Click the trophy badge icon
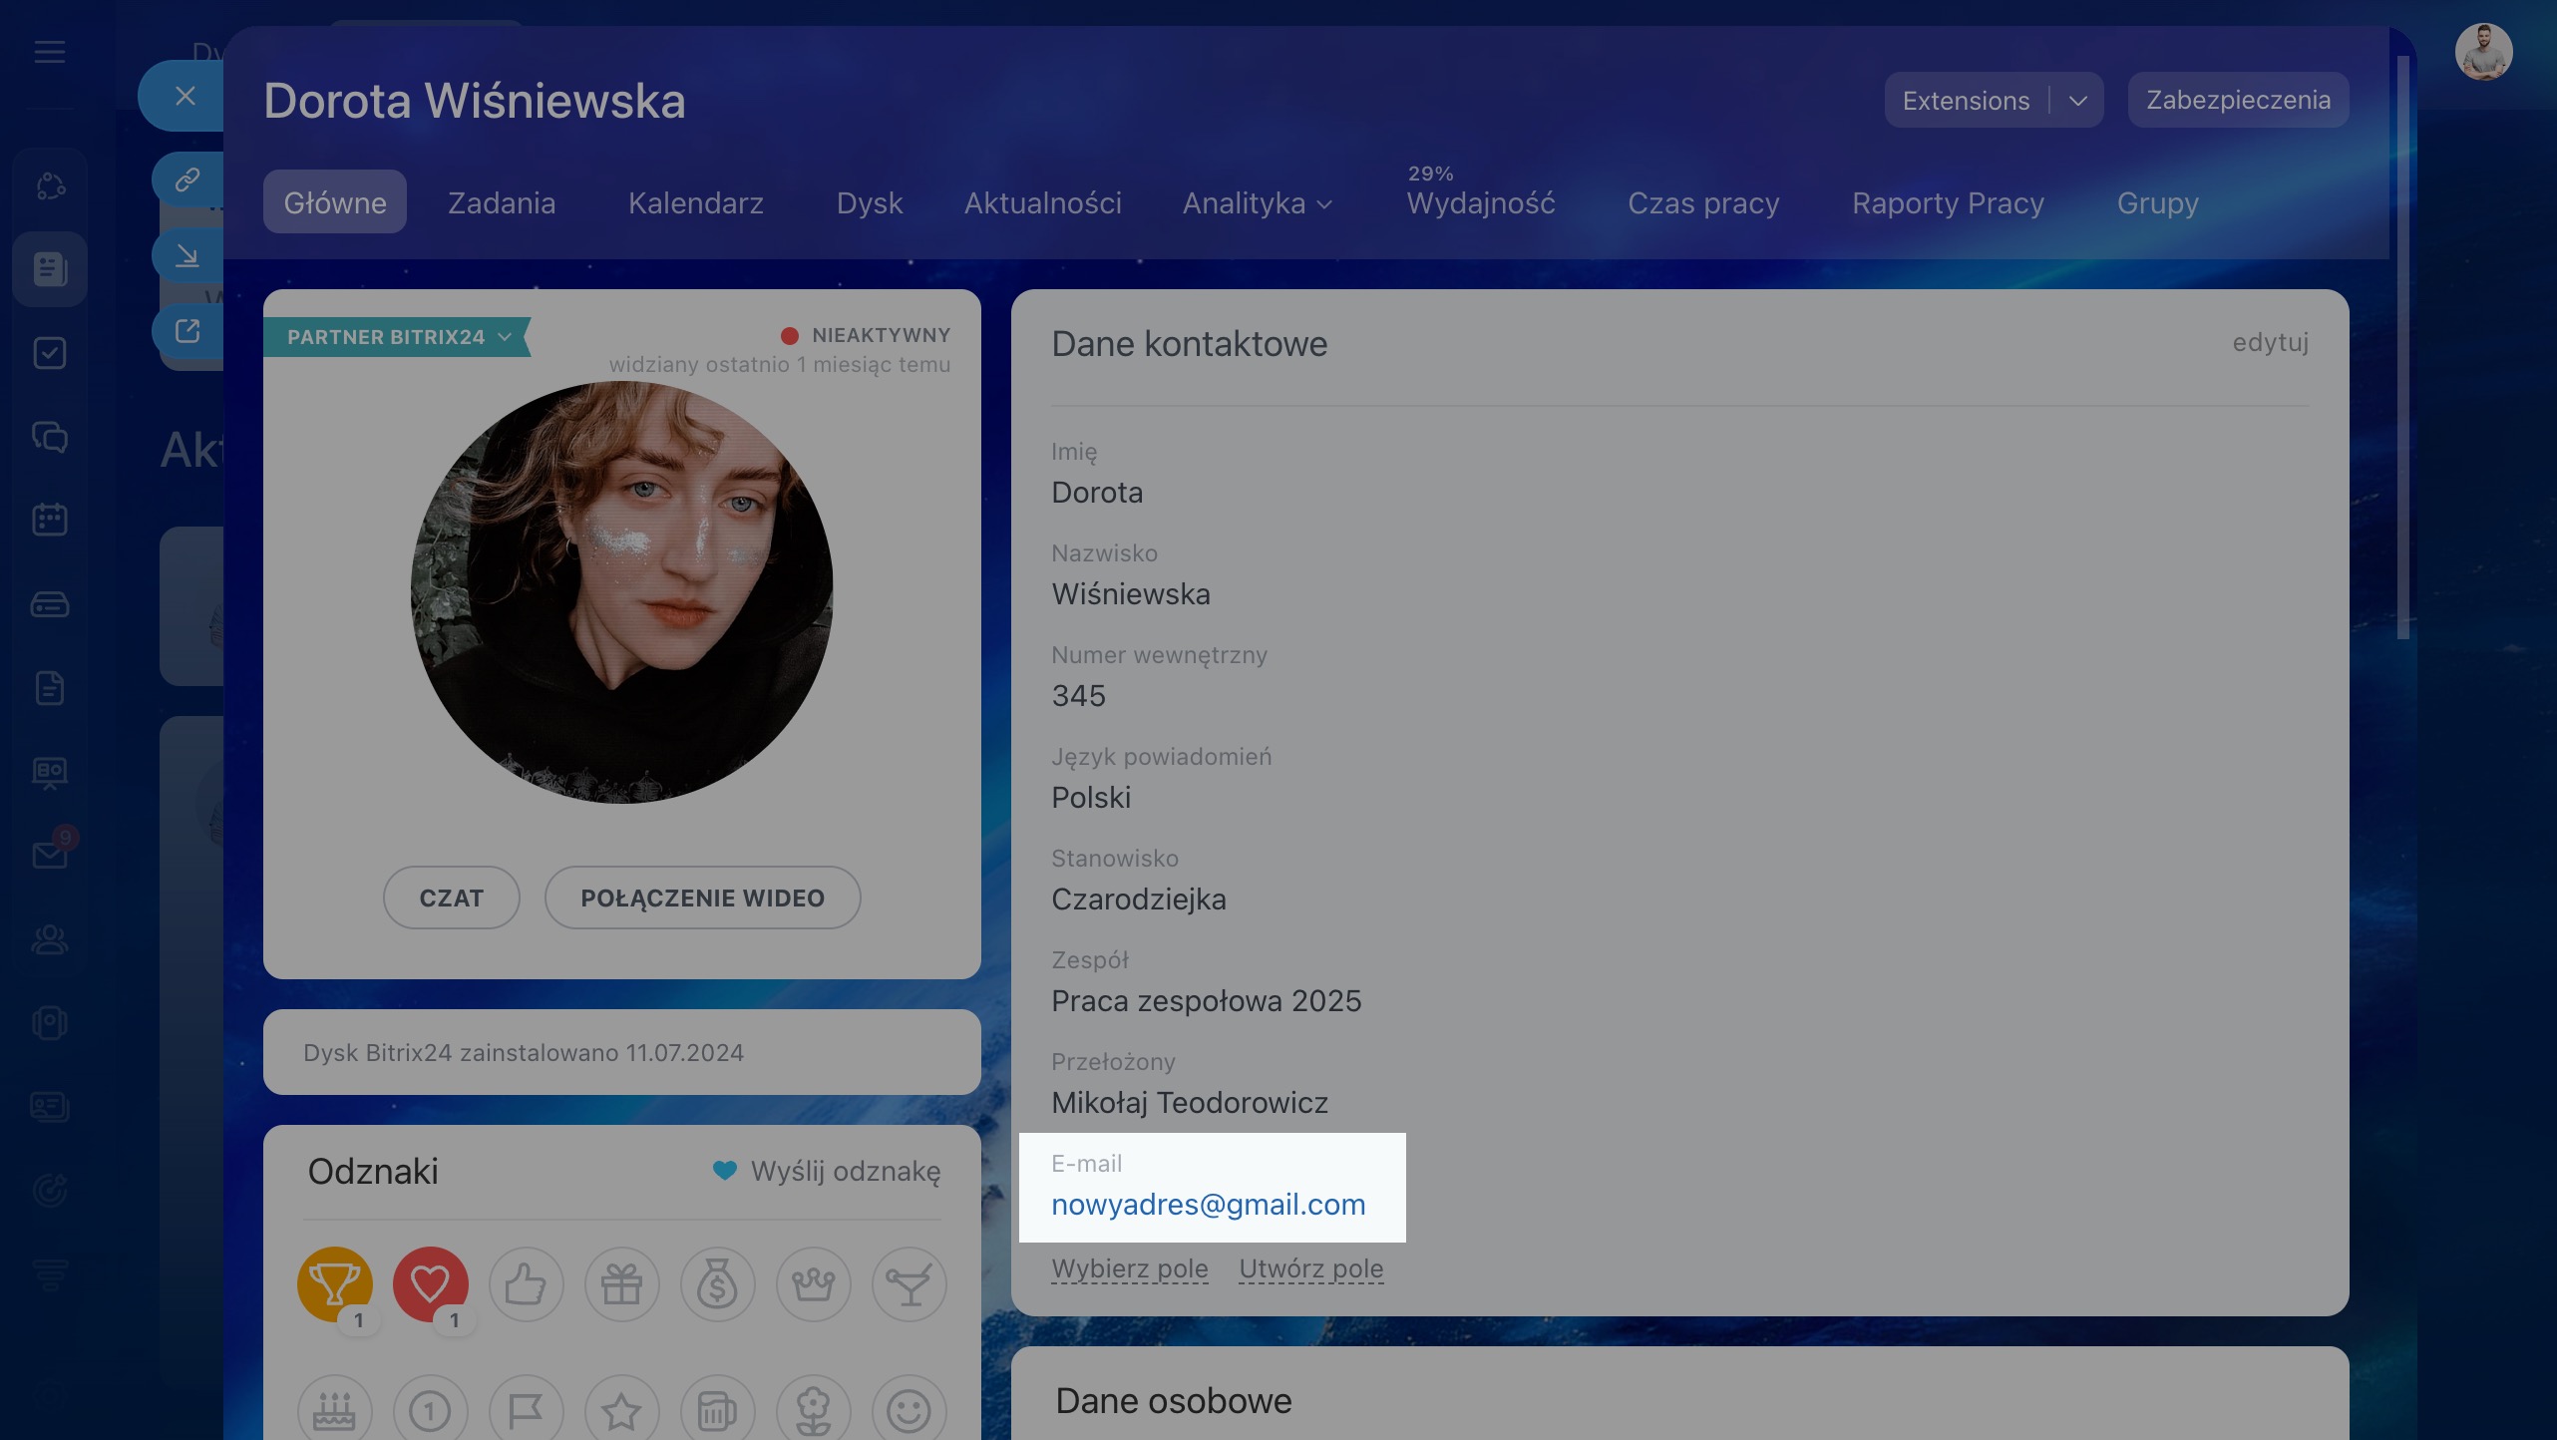Image resolution: width=2557 pixels, height=1440 pixels. 335,1283
